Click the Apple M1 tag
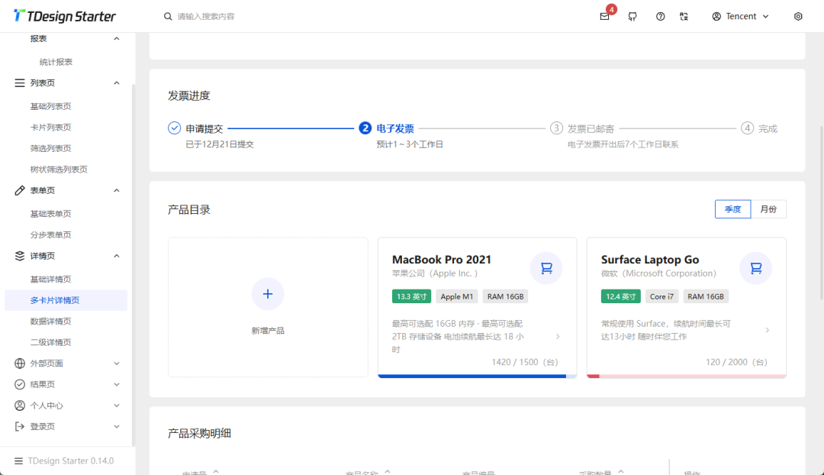The image size is (824, 475). click(x=457, y=296)
